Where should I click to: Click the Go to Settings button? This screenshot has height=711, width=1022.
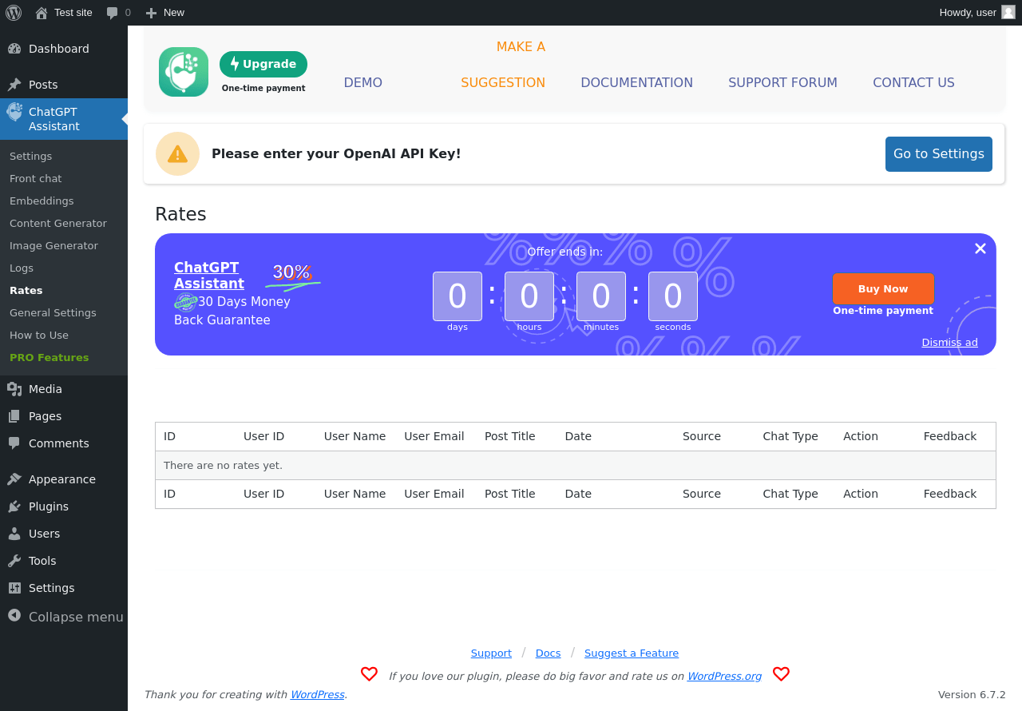[939, 154]
